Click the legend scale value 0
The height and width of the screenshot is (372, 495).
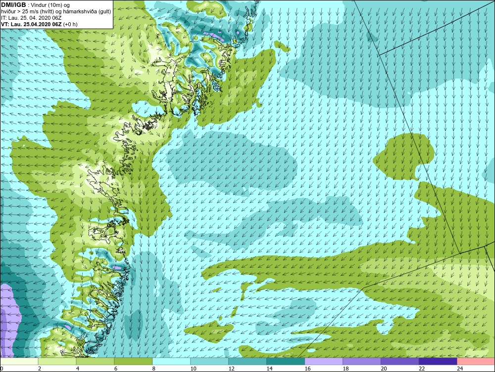(x=2, y=369)
